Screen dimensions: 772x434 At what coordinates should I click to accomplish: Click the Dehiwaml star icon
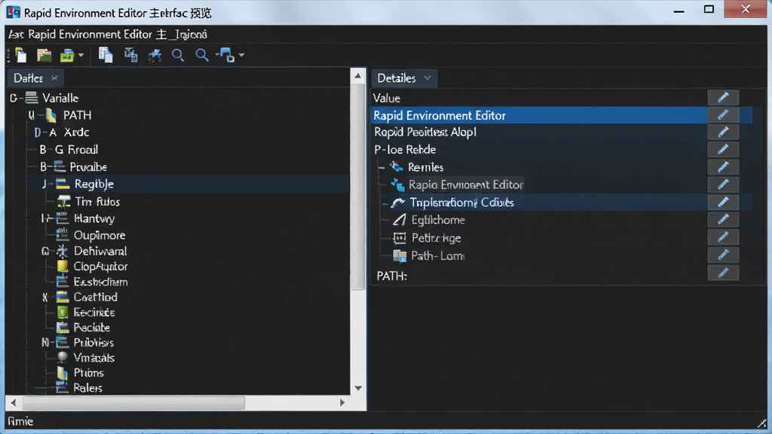pyautogui.click(x=62, y=251)
